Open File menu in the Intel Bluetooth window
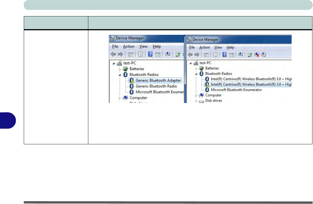The width and height of the screenshot is (313, 204). [x=192, y=47]
